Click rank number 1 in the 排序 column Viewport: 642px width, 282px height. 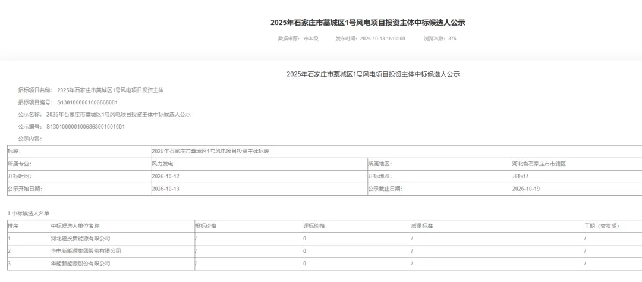29,239
